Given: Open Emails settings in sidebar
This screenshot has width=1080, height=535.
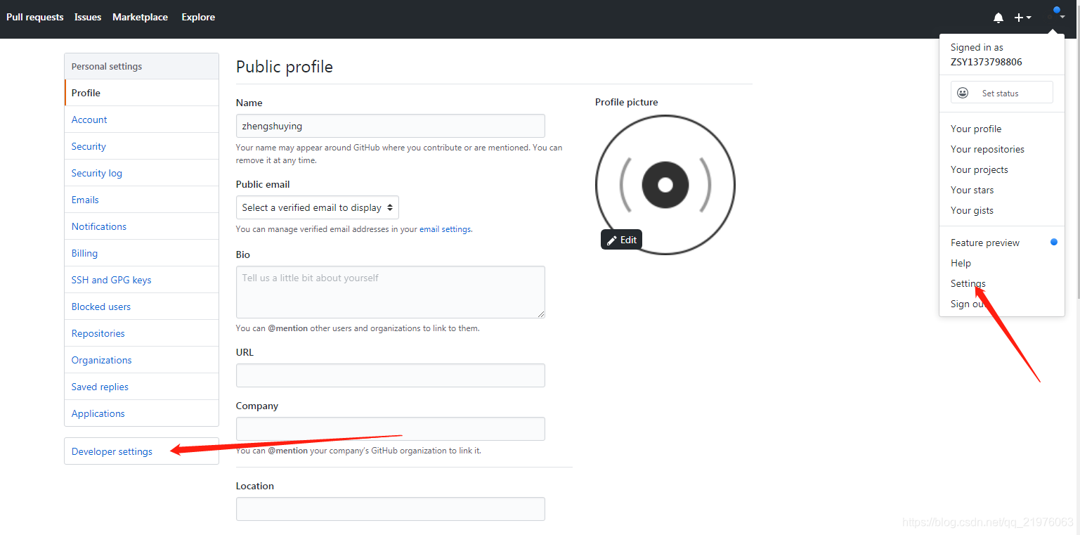Looking at the screenshot, I should pos(142,200).
